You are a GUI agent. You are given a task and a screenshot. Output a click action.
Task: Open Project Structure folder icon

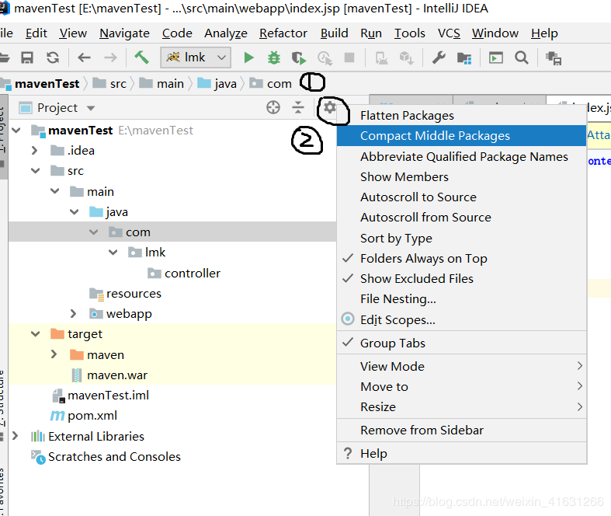464,58
